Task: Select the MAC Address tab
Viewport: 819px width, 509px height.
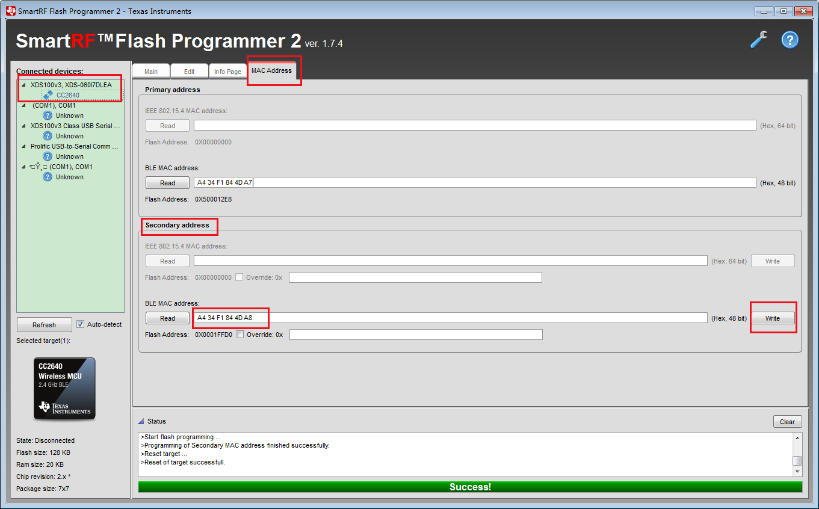Action: tap(271, 70)
